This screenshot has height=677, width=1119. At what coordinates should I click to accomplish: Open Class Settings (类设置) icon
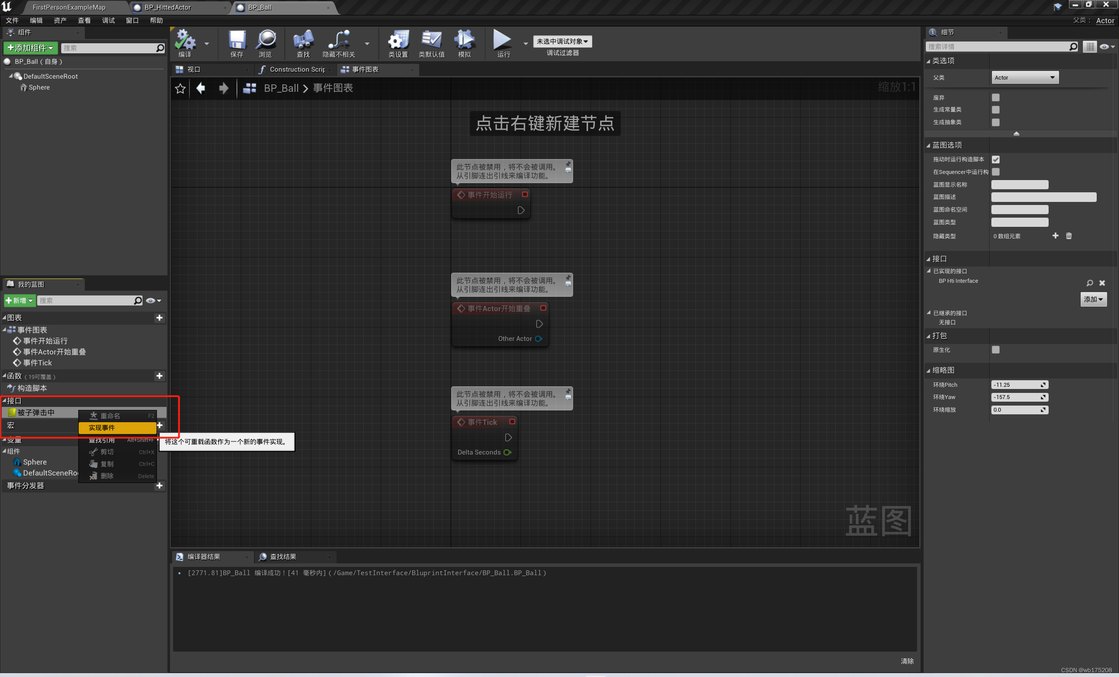click(x=398, y=43)
